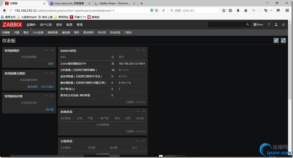Image resolution: width=293 pixels, height=158 pixels.
Task: Collapse the 常用的拓扑图 widget
Action: [x=52, y=96]
